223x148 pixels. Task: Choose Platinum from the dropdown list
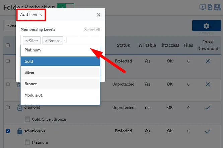[60, 50]
